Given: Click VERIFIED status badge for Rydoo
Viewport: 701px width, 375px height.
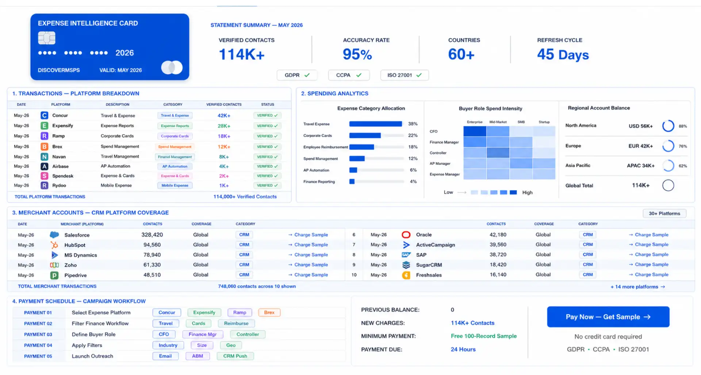Looking at the screenshot, I should (267, 185).
